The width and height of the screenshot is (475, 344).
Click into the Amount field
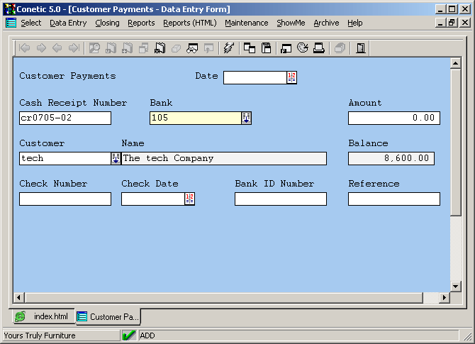tap(393, 118)
